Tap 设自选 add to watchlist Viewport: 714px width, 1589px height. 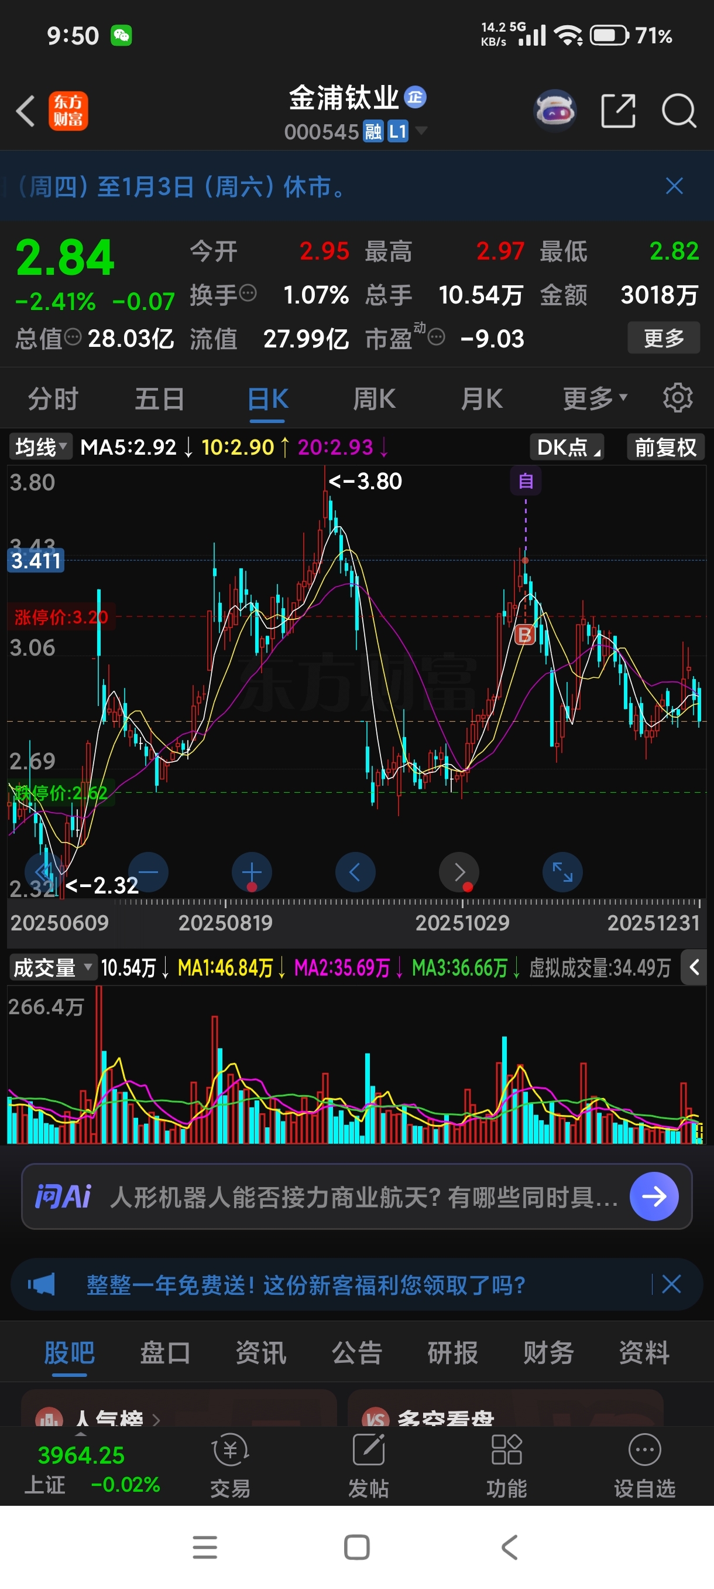tap(644, 1465)
